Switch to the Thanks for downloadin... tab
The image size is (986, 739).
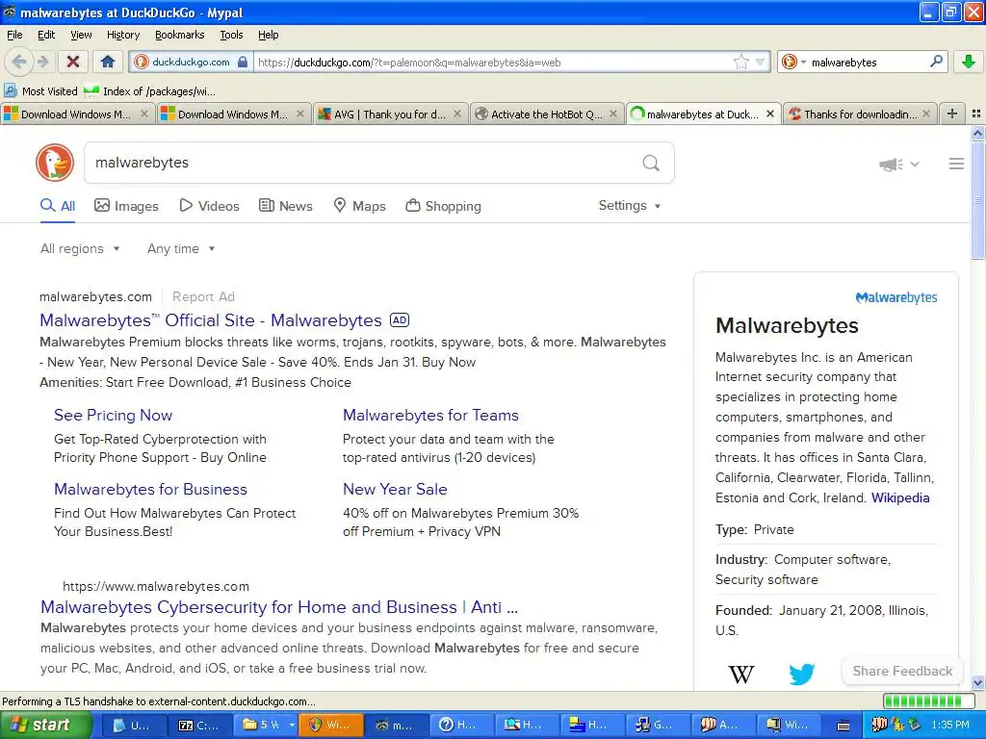coord(860,114)
